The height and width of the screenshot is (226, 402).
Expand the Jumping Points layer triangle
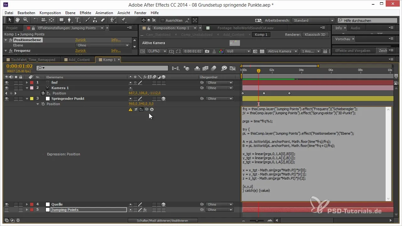tap(27, 210)
